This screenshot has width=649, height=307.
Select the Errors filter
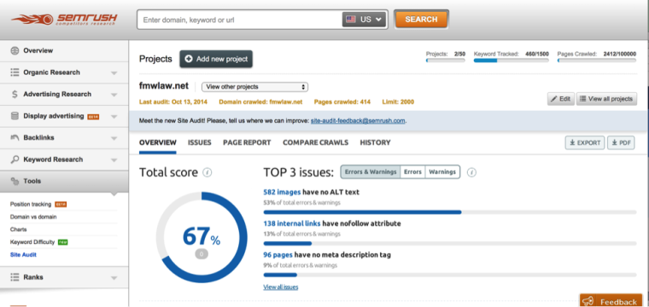pos(412,172)
